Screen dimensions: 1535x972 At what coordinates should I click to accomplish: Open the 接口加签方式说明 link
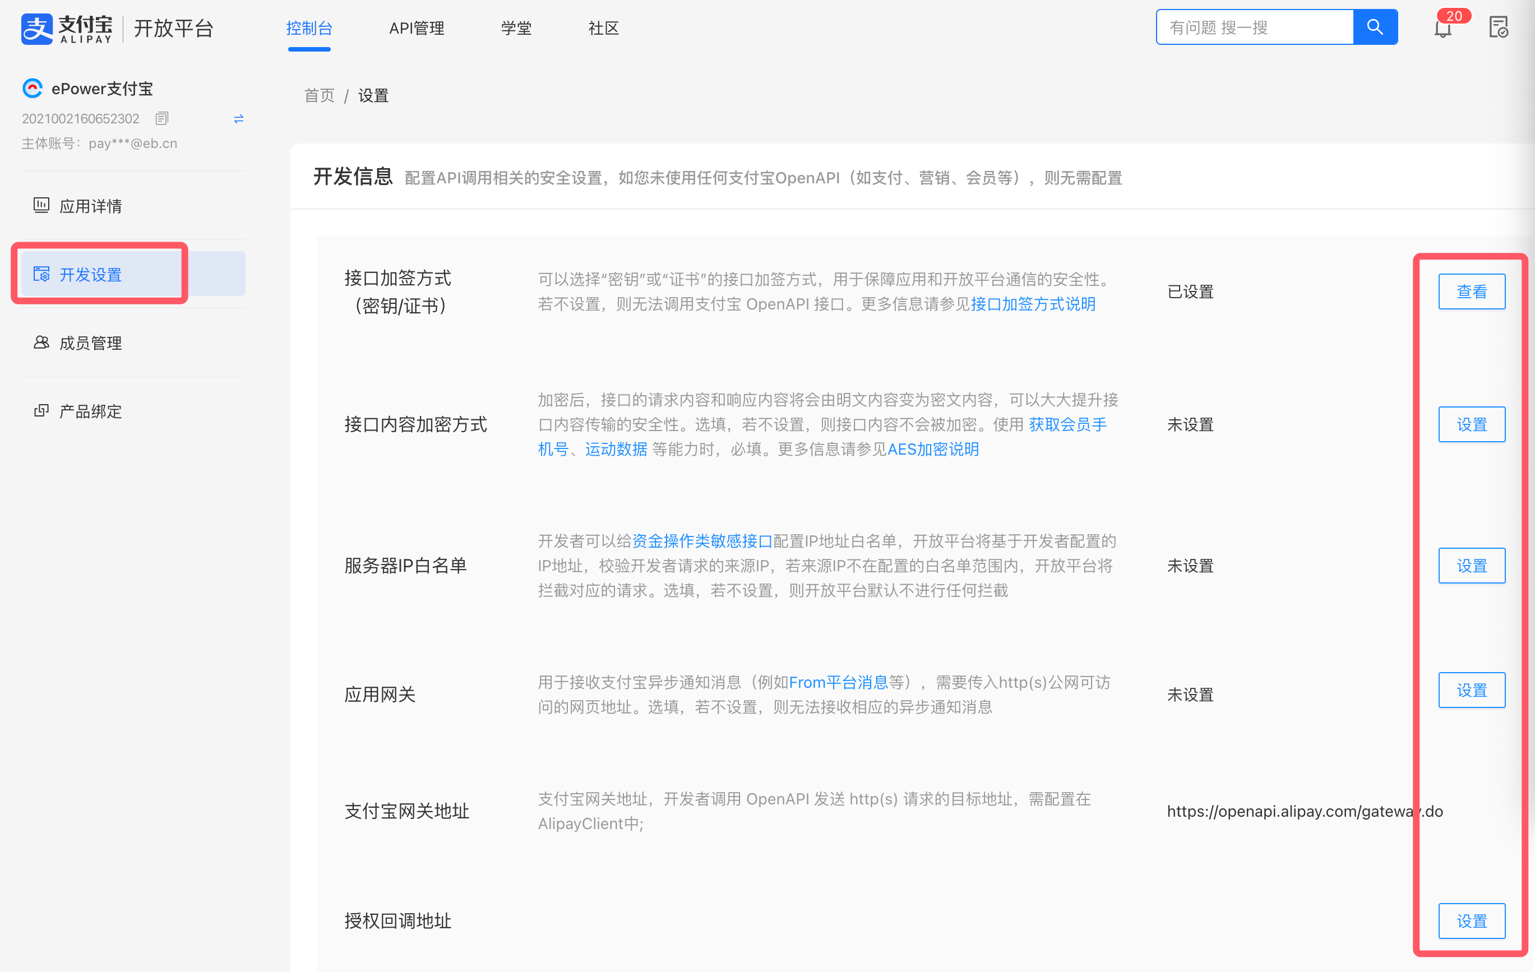click(x=1033, y=304)
